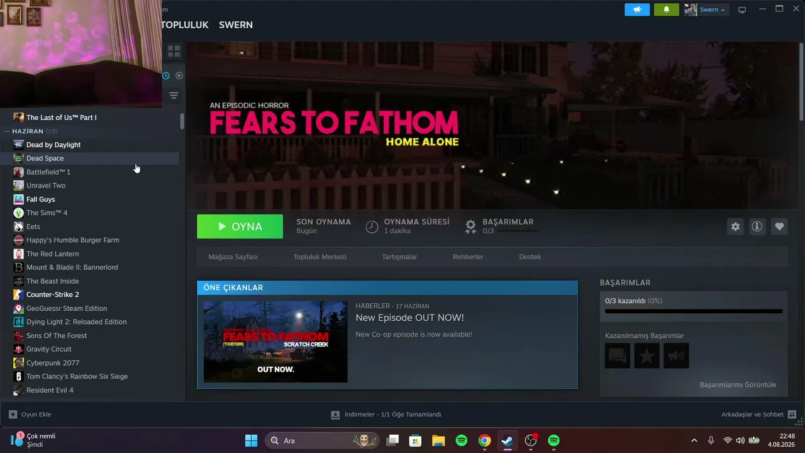Click the microphone icon in system tray
This screenshot has width=805, height=453.
coord(711,440)
